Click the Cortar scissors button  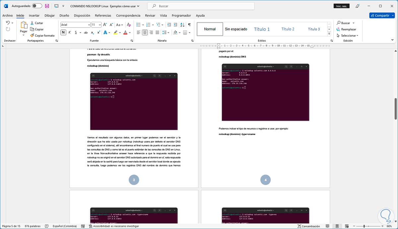pyautogui.click(x=36, y=23)
